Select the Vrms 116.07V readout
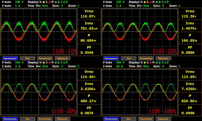Viewport: 202px width, 121px height. click(89, 14)
